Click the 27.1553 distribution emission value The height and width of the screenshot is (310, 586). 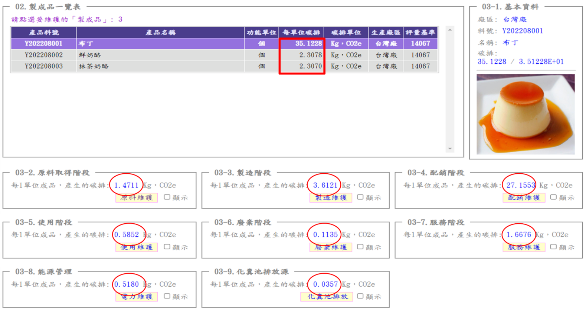click(x=521, y=185)
